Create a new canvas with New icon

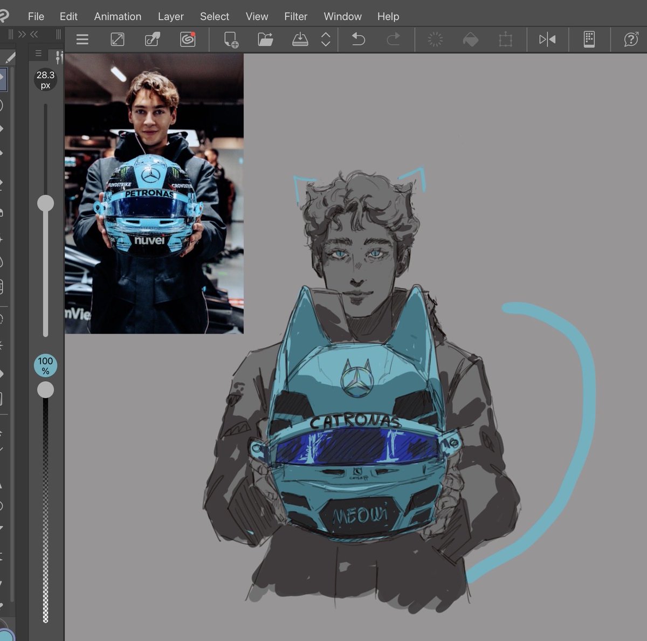(x=231, y=40)
